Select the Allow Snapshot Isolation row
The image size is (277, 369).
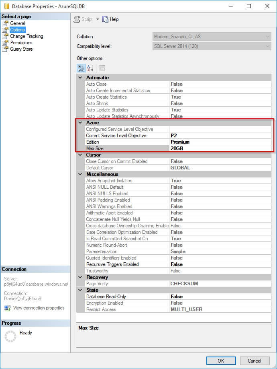[x=178, y=181]
